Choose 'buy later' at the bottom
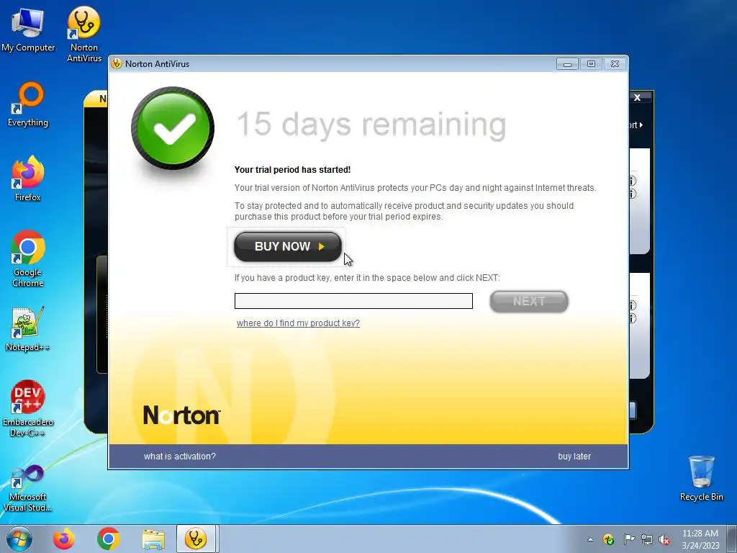Screen dimensions: 737x553 [574, 456]
